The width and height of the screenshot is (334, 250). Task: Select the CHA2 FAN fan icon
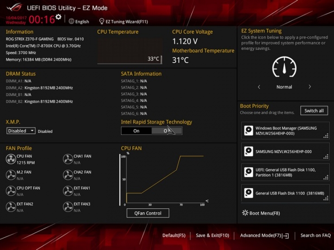coord(68,175)
